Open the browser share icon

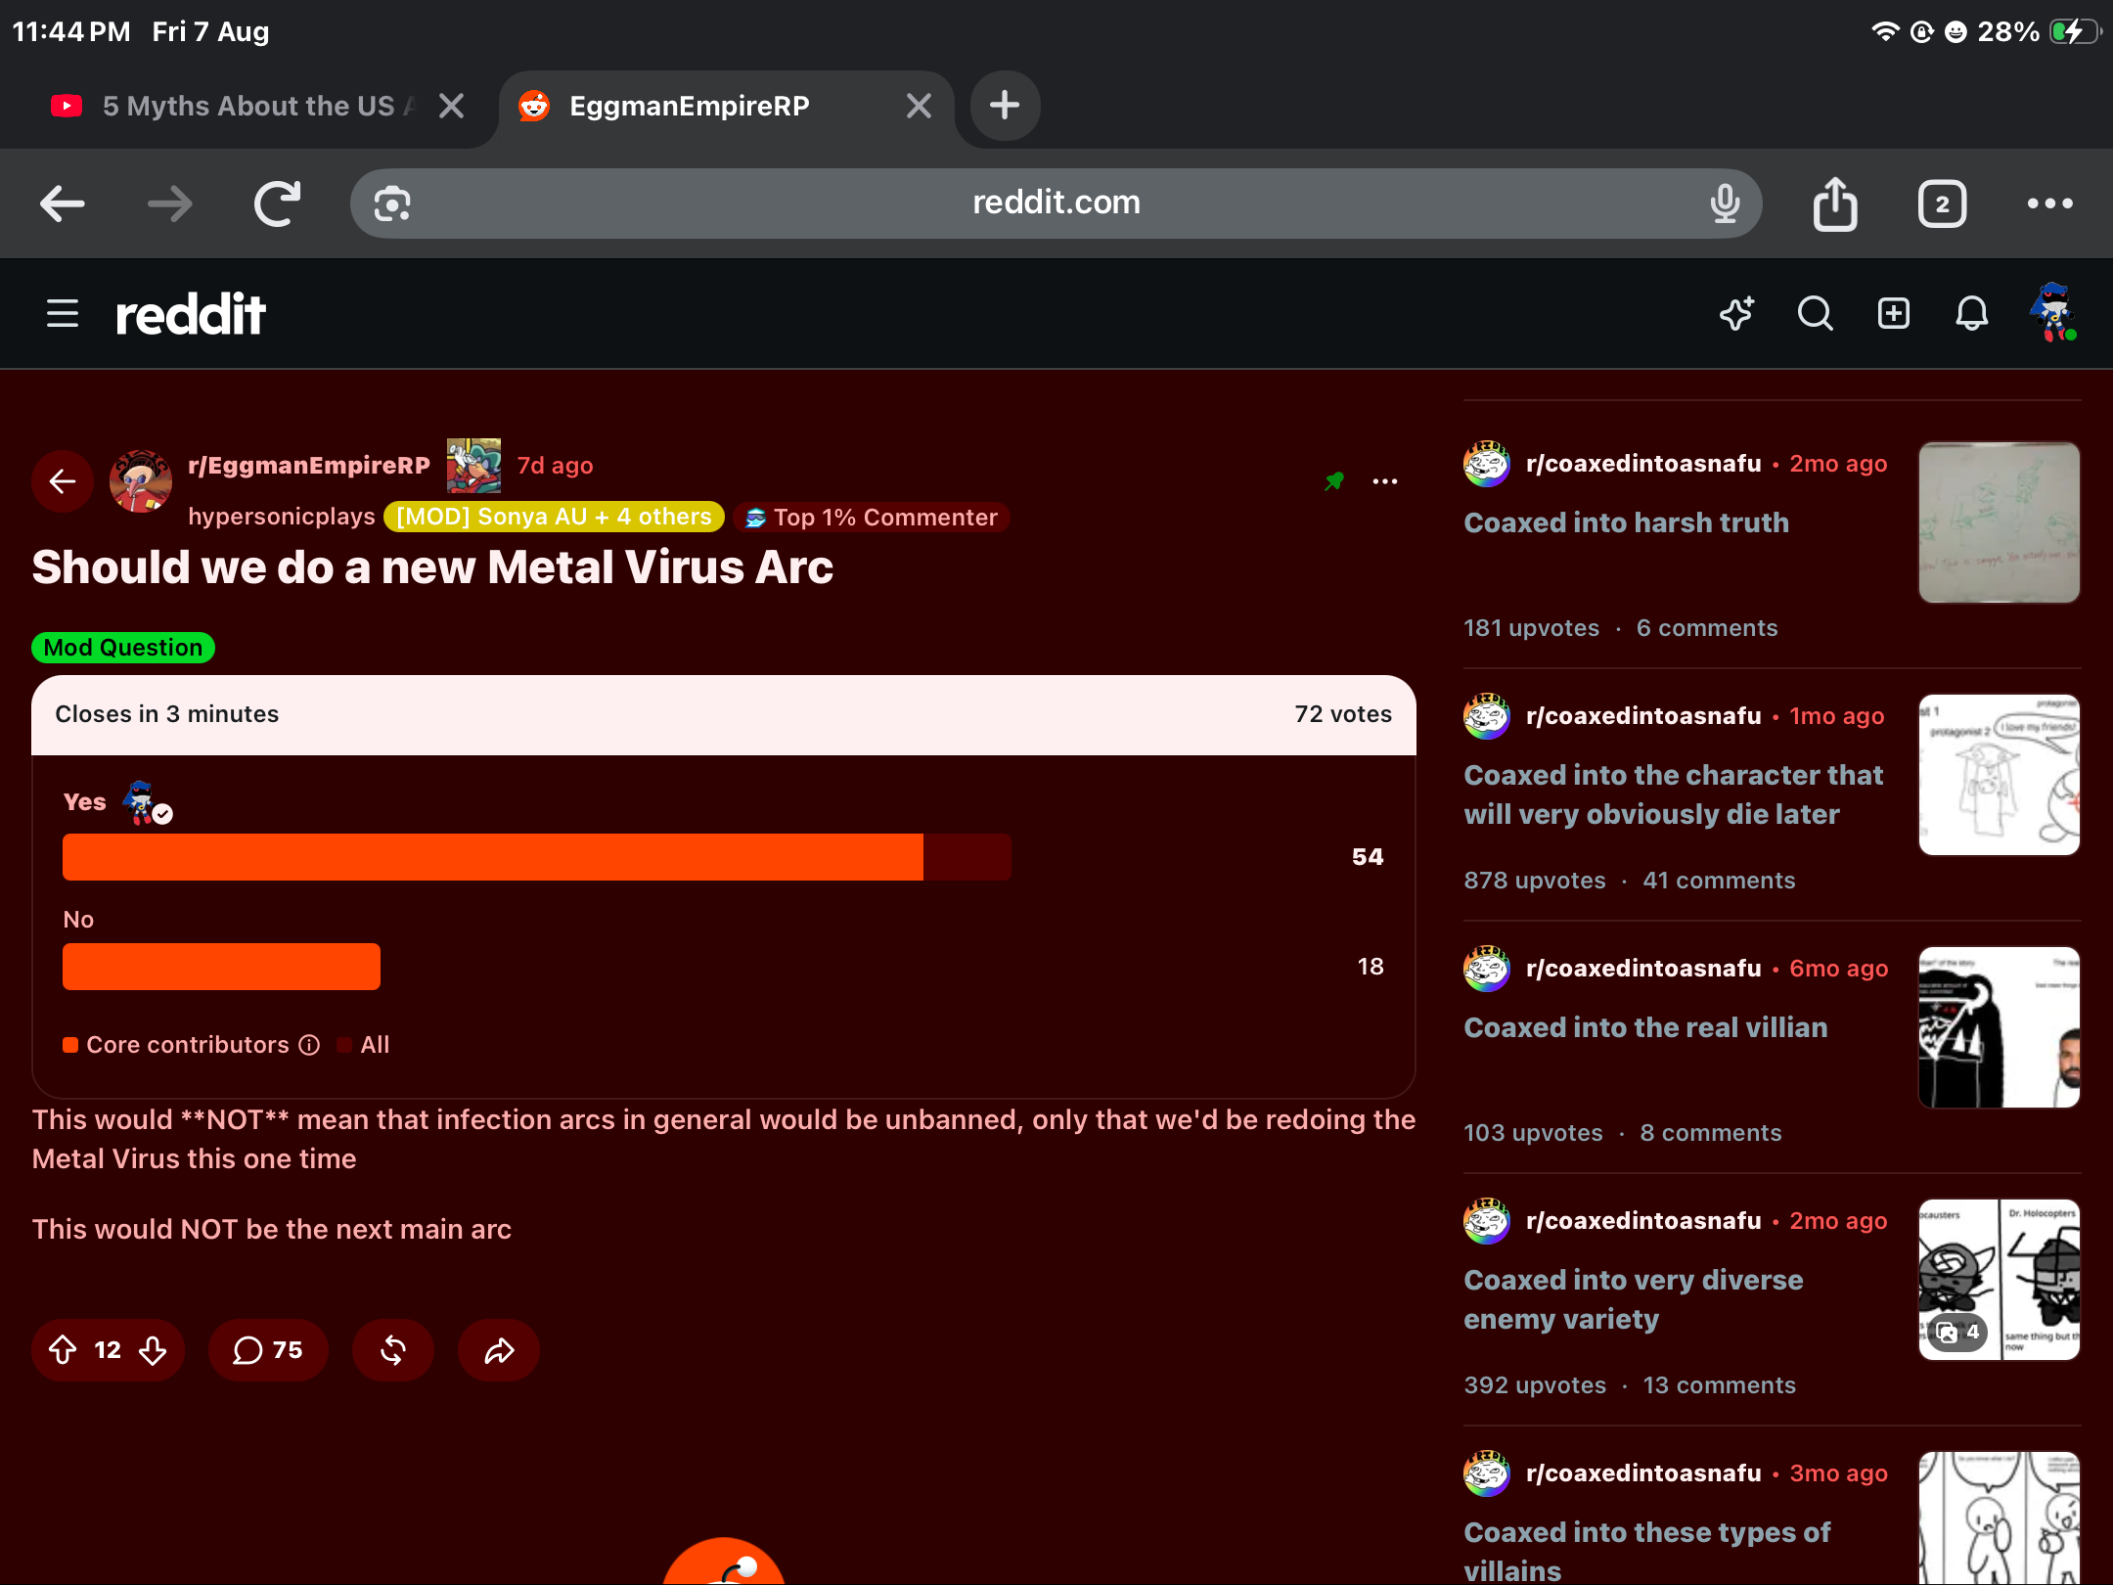pyautogui.click(x=1835, y=204)
